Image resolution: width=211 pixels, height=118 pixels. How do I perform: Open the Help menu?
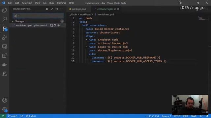(x=72, y=3)
